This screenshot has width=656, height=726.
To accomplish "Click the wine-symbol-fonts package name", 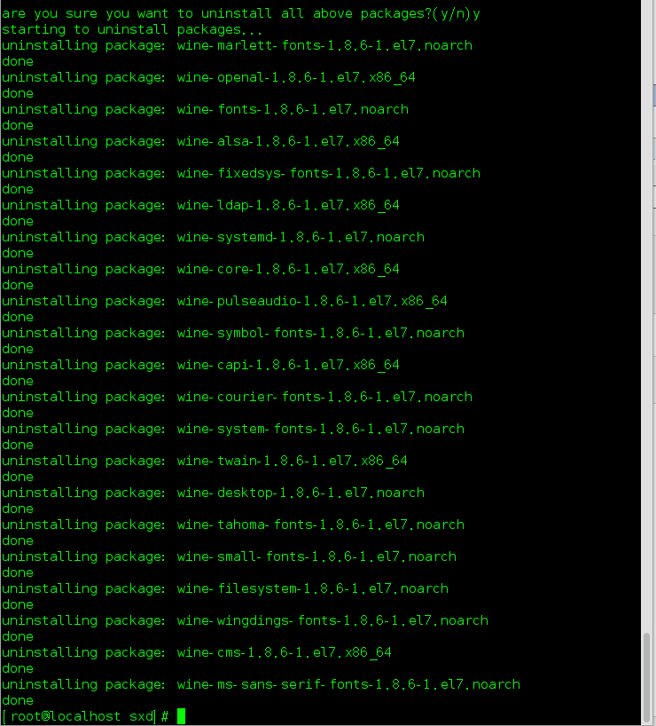I will pyautogui.click(x=320, y=333).
